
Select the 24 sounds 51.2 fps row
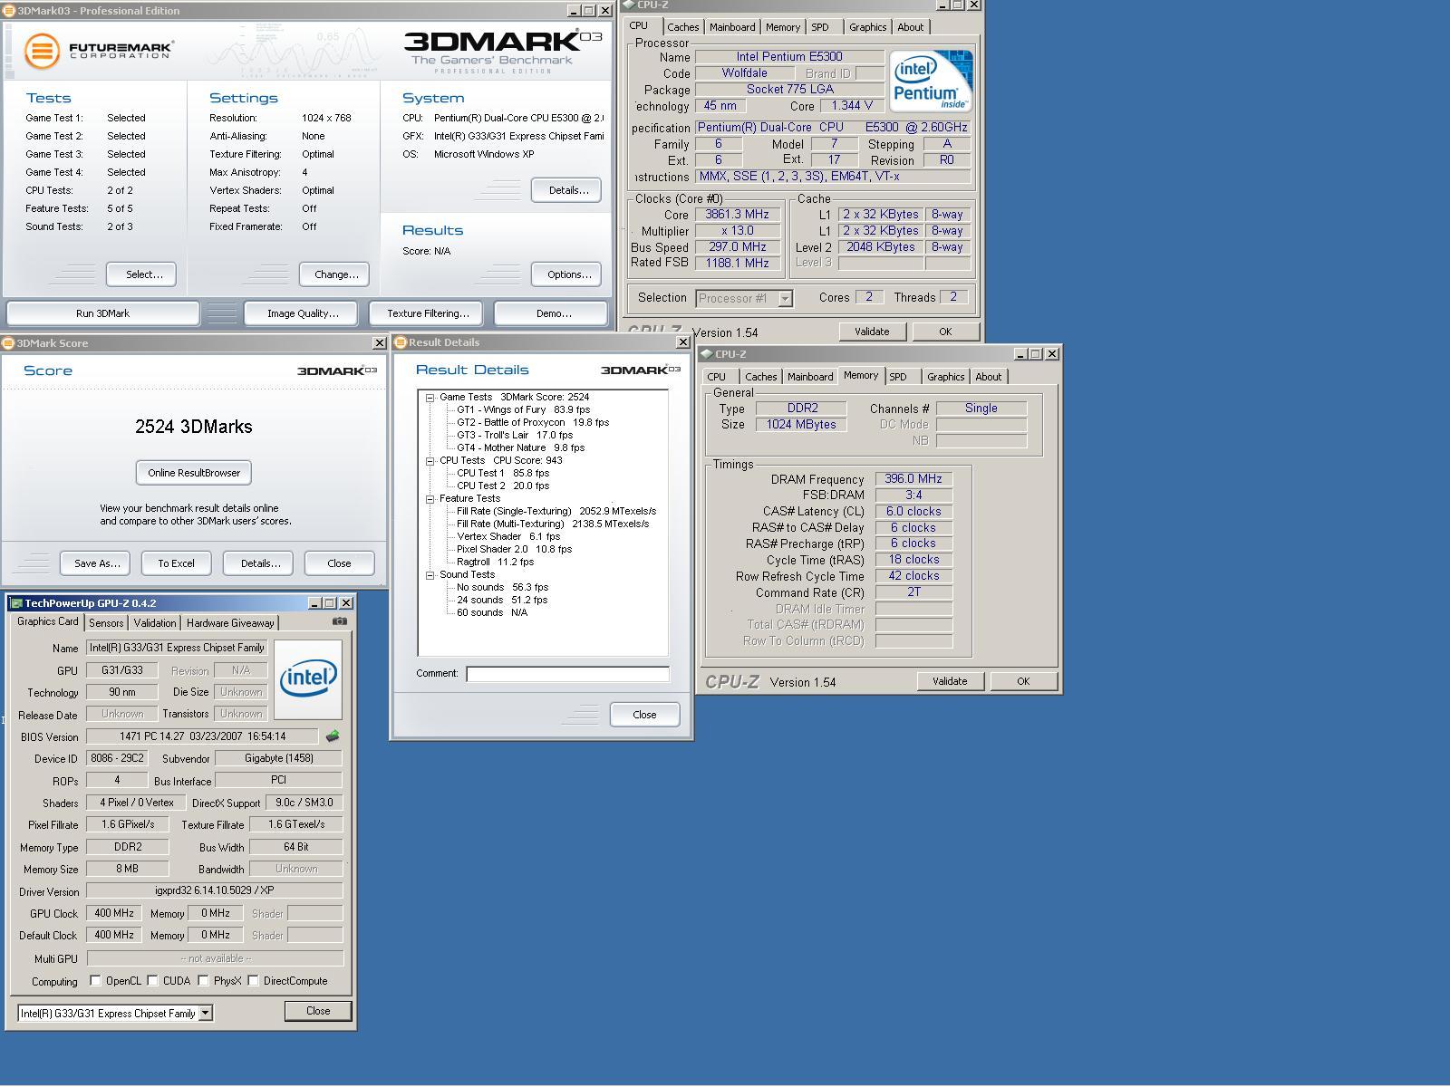tap(502, 600)
